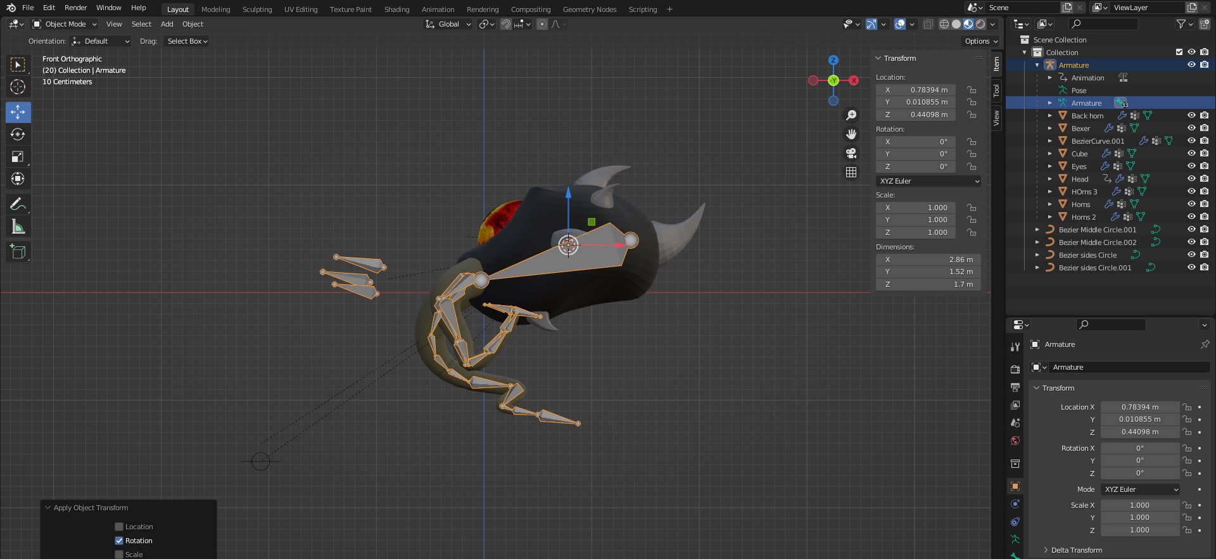Toggle visibility of Bezier sides Circle
1216x559 pixels.
point(1191,255)
